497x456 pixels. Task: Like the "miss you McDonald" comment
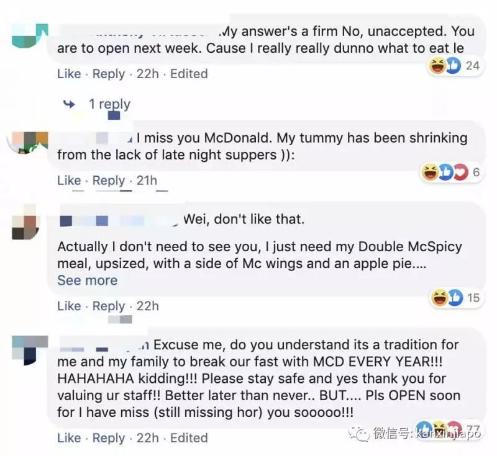(x=69, y=181)
